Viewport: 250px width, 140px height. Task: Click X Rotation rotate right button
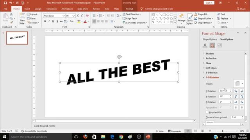pos(242,91)
